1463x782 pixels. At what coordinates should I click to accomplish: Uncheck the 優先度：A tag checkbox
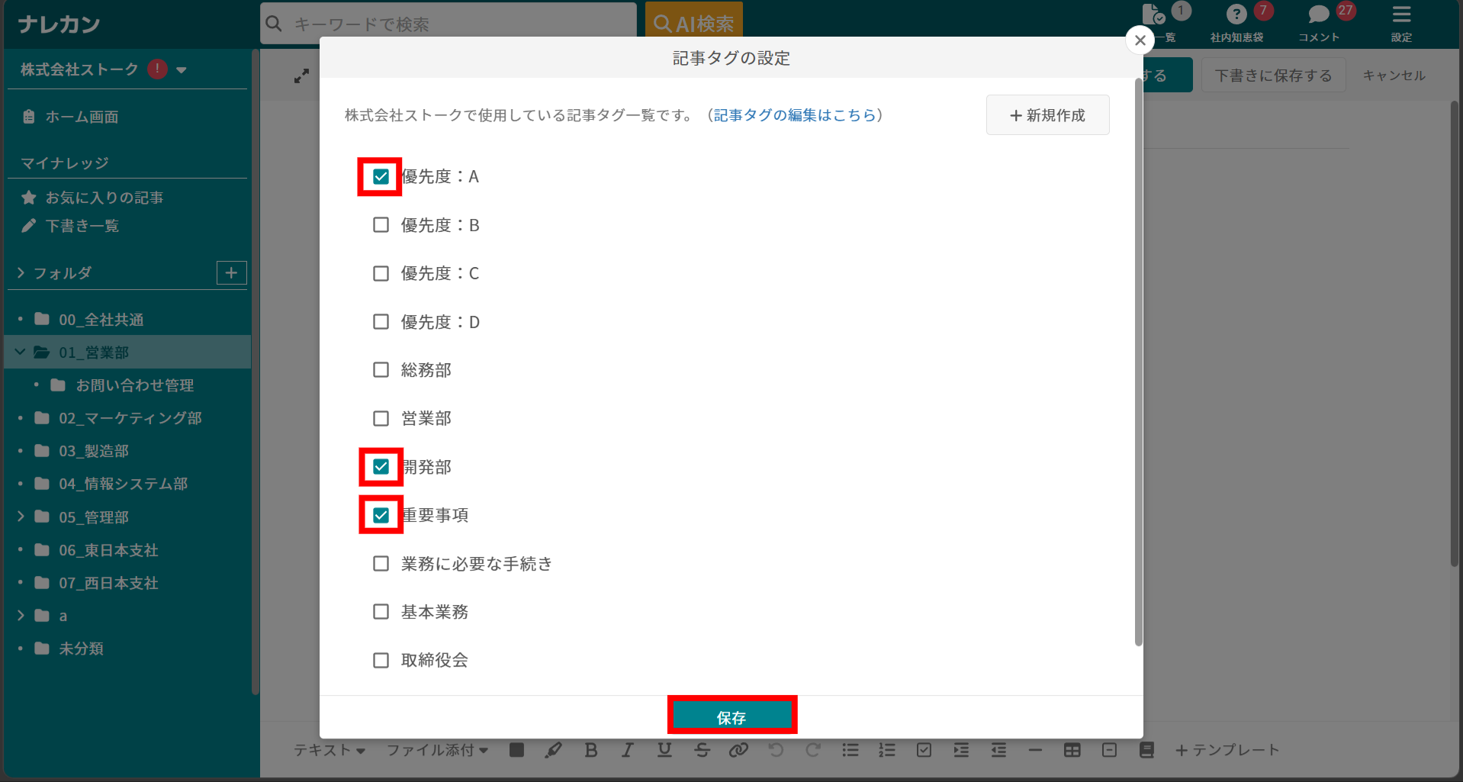(x=381, y=177)
